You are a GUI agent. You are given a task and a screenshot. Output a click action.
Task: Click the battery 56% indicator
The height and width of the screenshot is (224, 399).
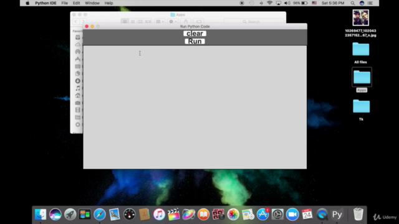tap(300, 3)
